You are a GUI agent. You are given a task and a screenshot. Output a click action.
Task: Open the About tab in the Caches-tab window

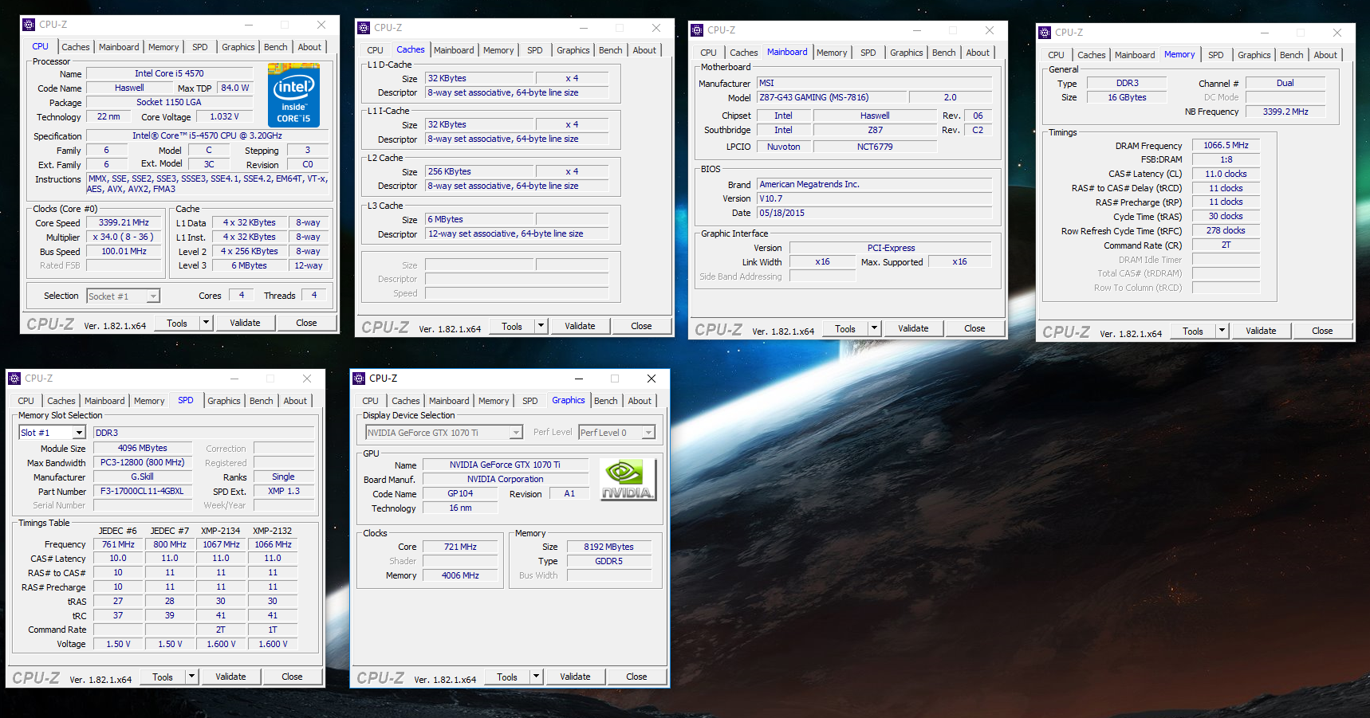click(x=644, y=50)
